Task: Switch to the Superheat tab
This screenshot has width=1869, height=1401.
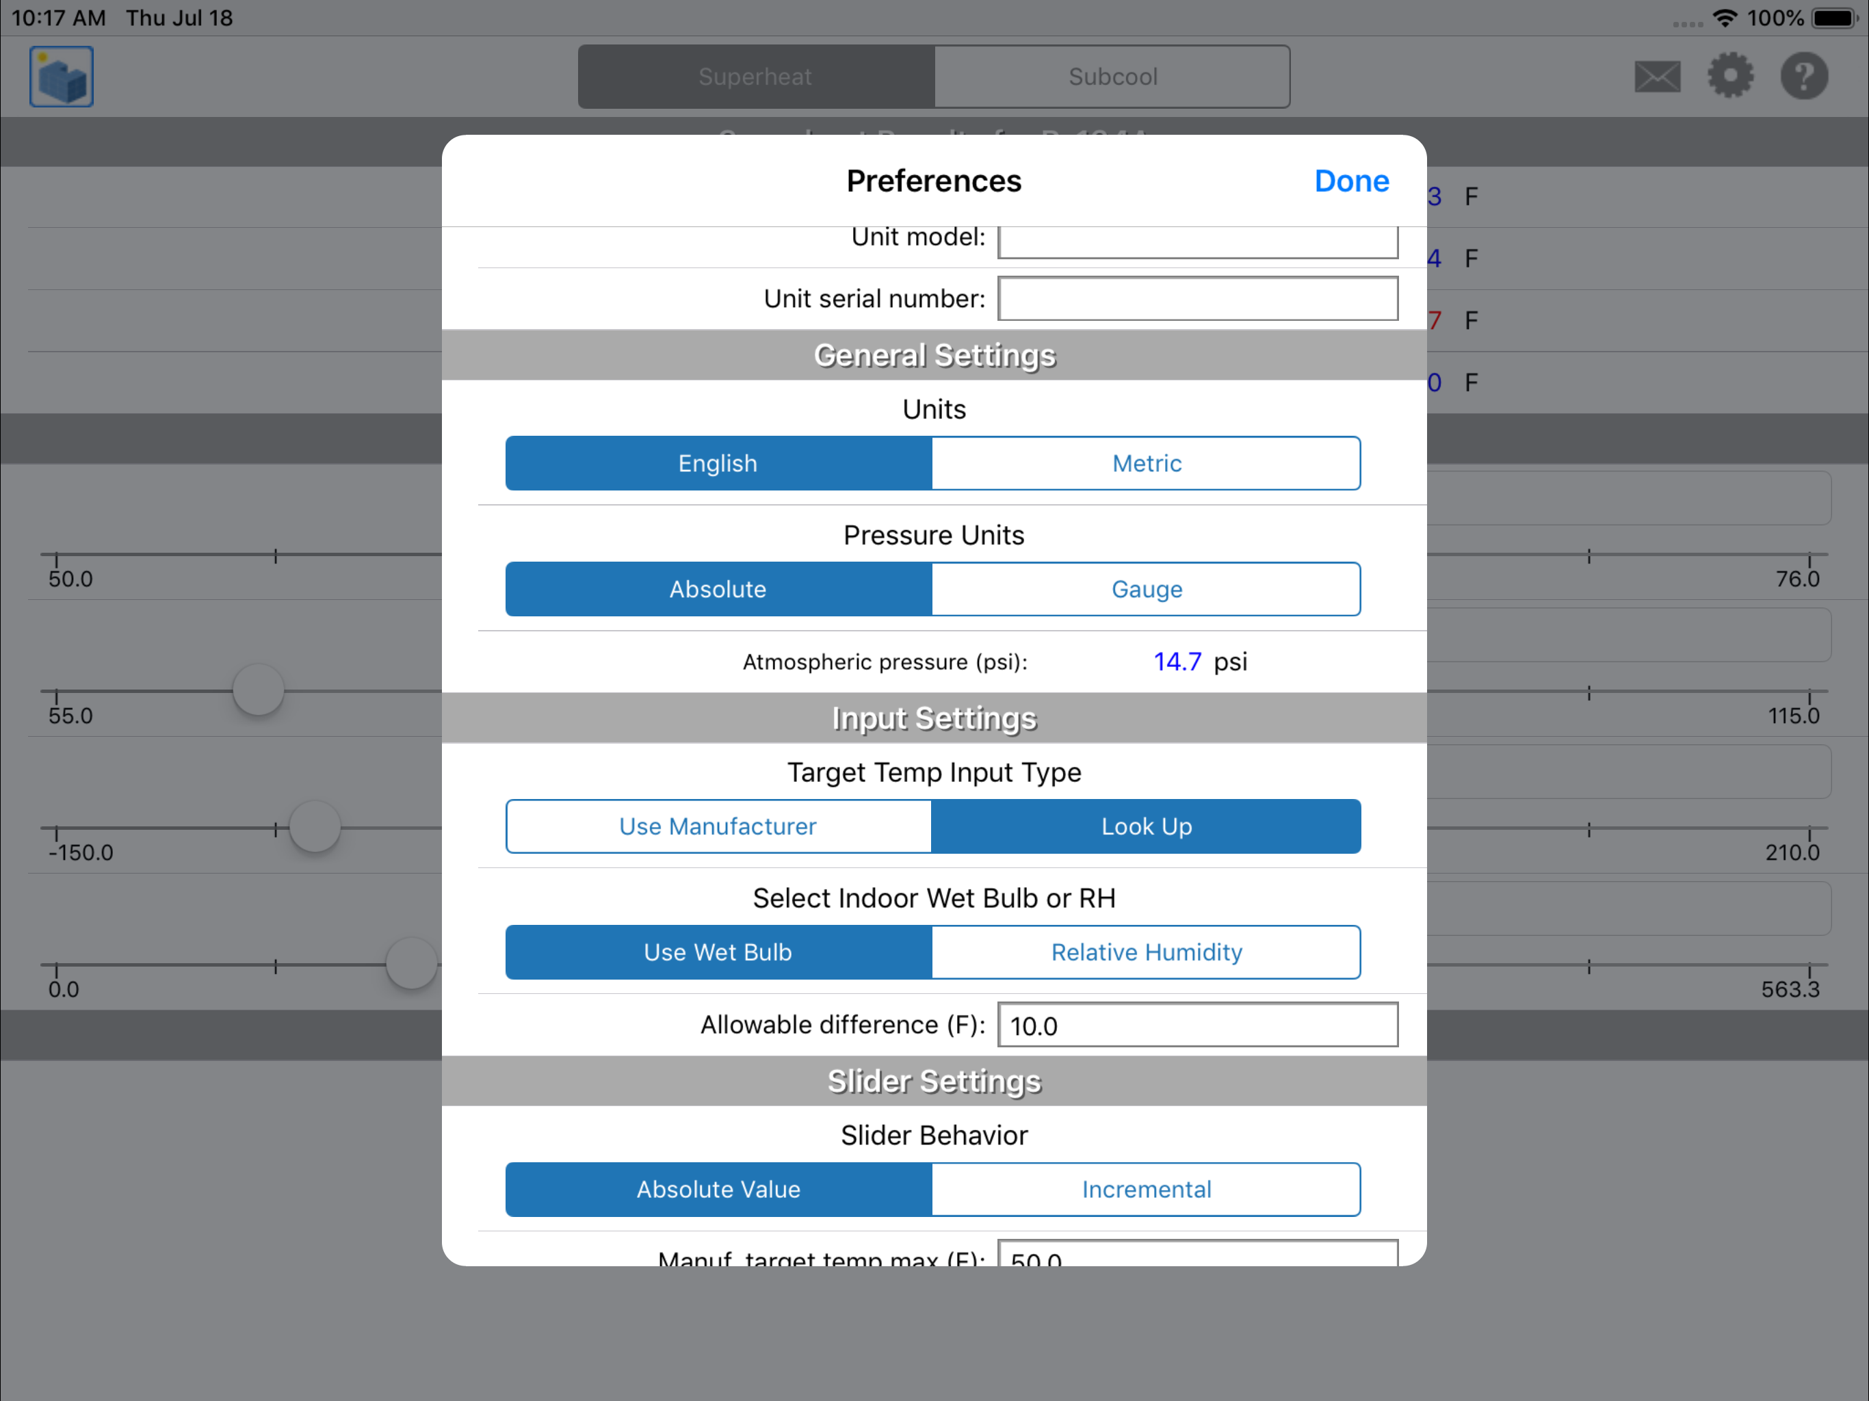Action: click(x=755, y=77)
